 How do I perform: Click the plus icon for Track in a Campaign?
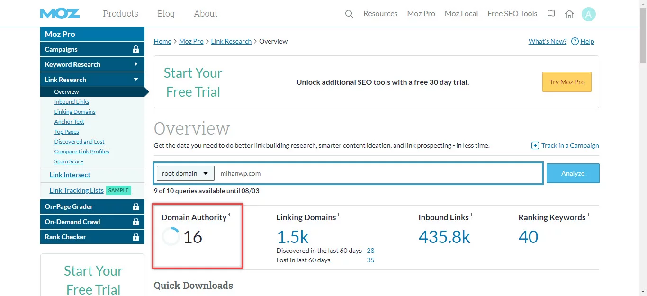(535, 145)
